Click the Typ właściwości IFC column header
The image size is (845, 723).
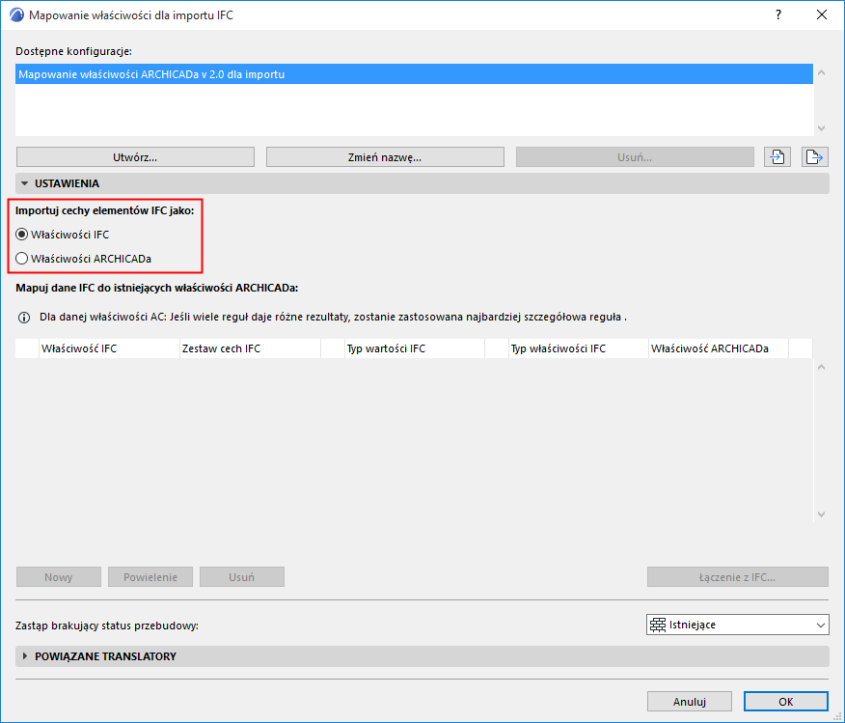coord(578,348)
